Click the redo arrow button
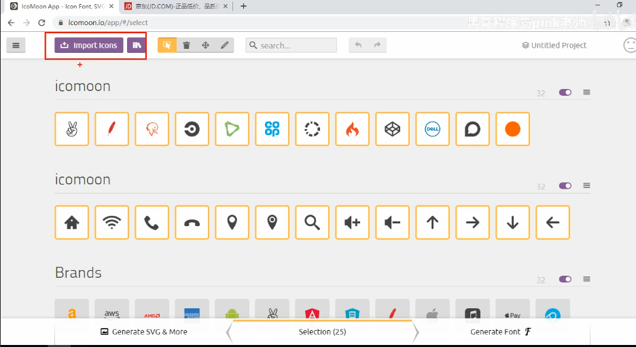Viewport: 636px width, 347px height. [x=377, y=45]
